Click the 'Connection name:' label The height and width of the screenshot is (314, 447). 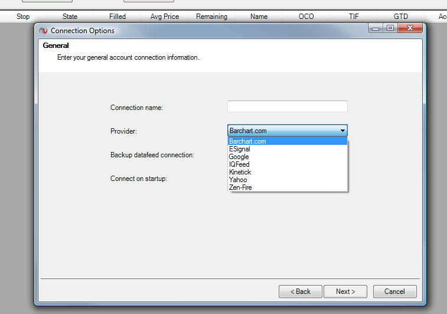[x=136, y=108]
